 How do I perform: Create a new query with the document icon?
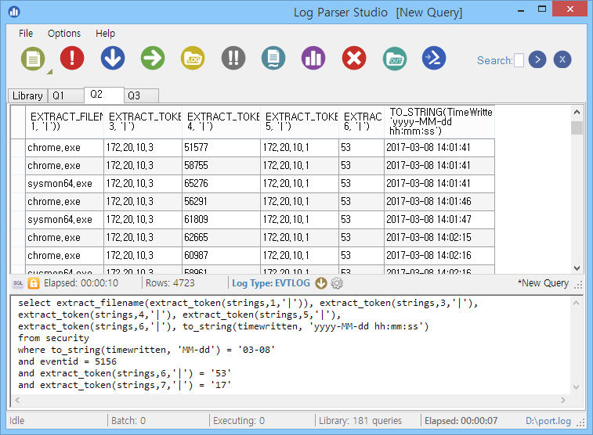point(33,59)
